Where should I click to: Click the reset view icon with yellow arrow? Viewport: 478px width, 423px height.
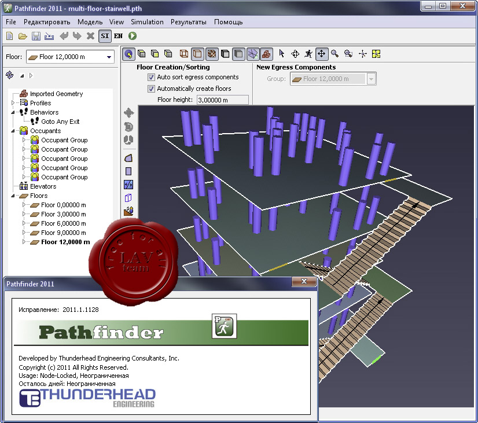coord(128,54)
